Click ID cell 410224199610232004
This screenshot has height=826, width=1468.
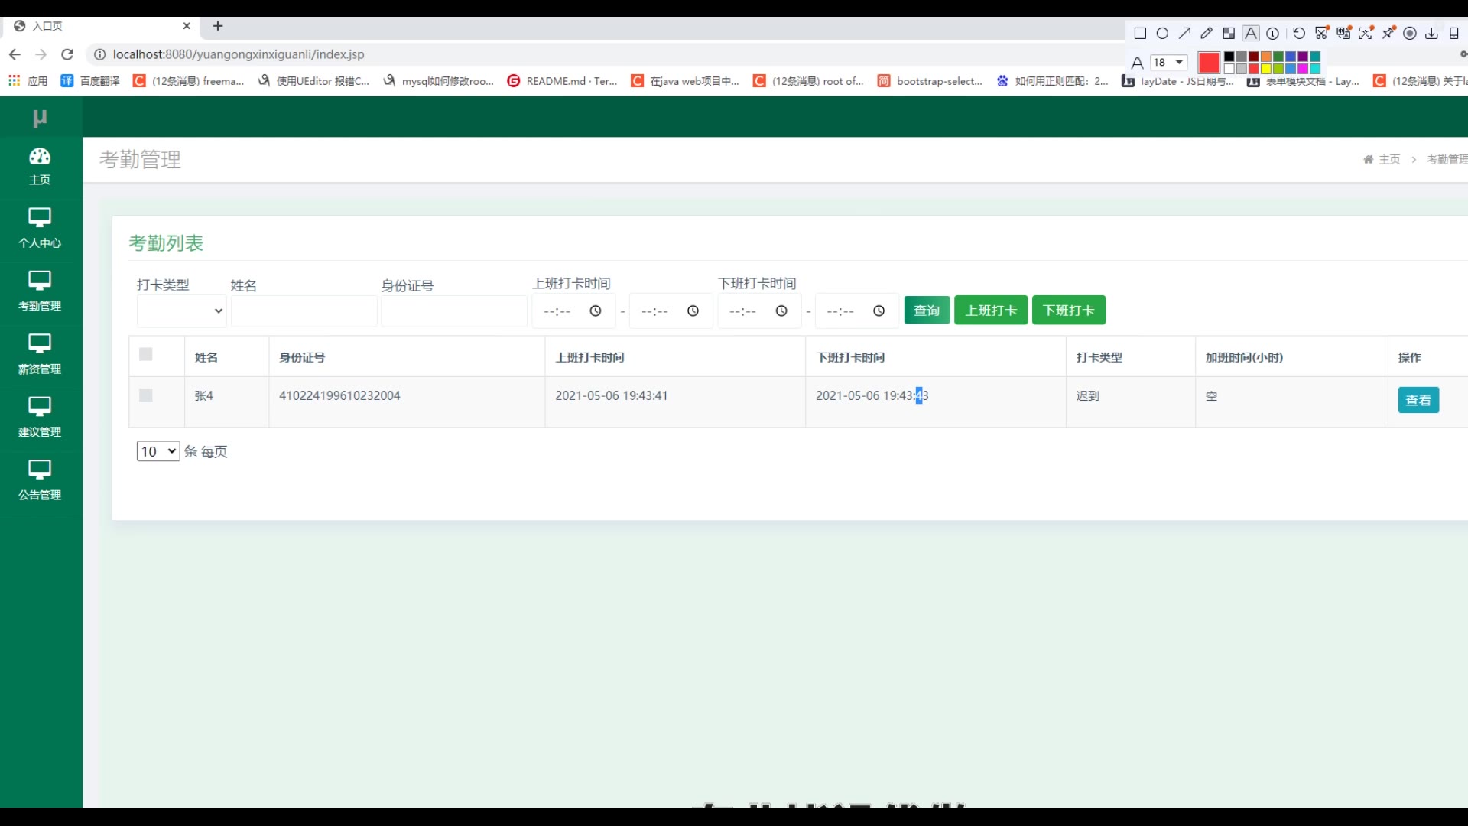339,395
